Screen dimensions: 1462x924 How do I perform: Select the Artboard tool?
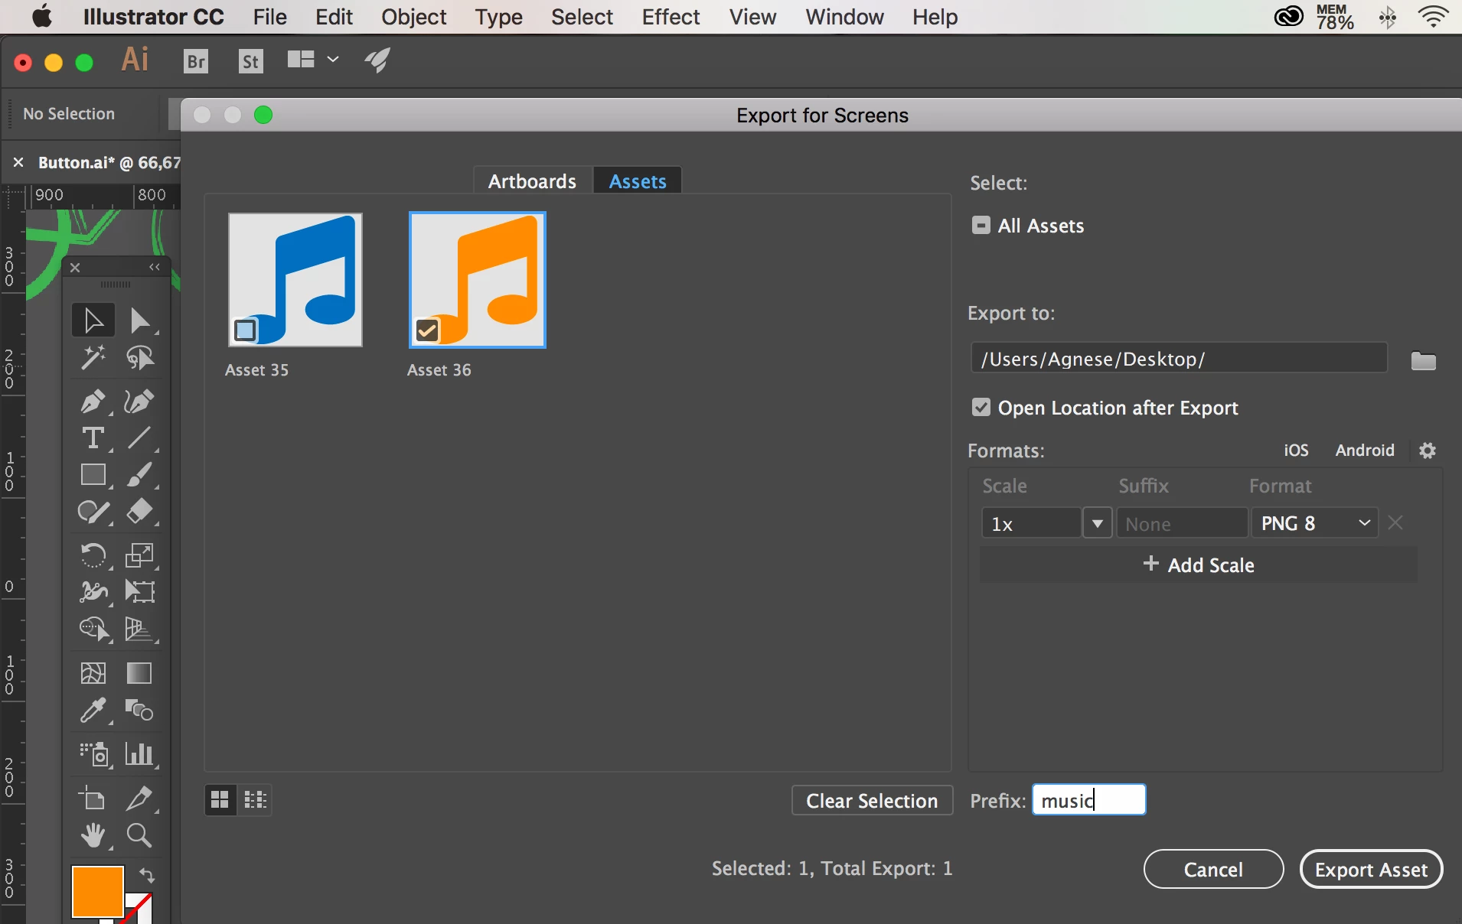click(x=93, y=799)
